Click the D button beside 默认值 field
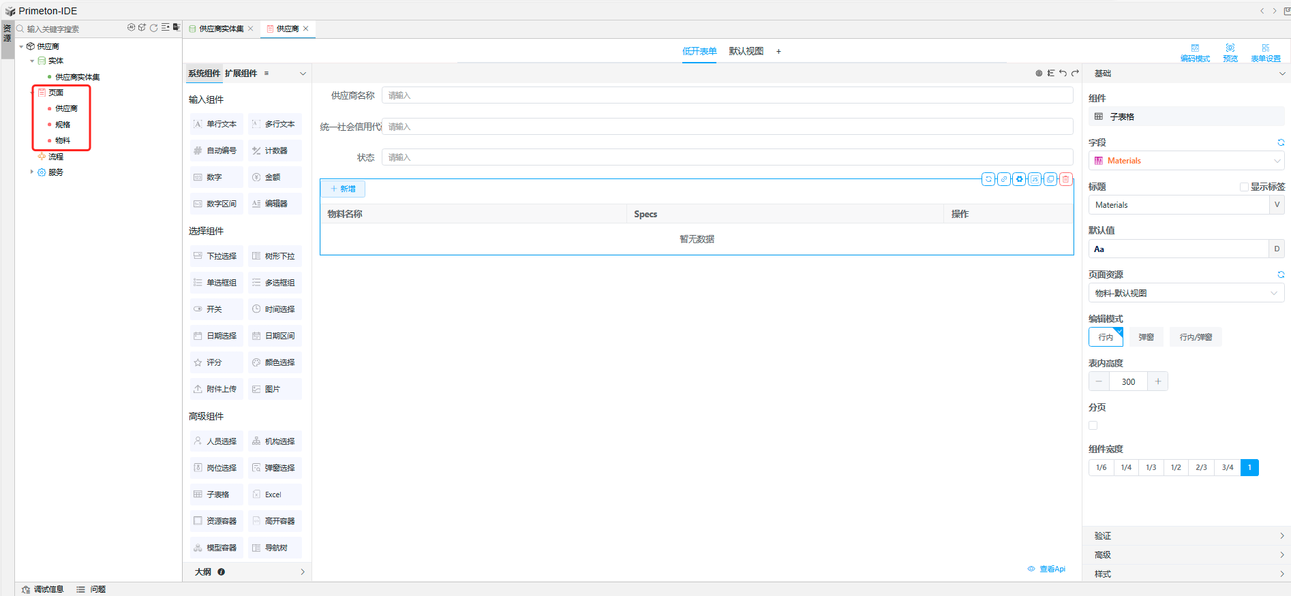The image size is (1291, 596). point(1277,249)
